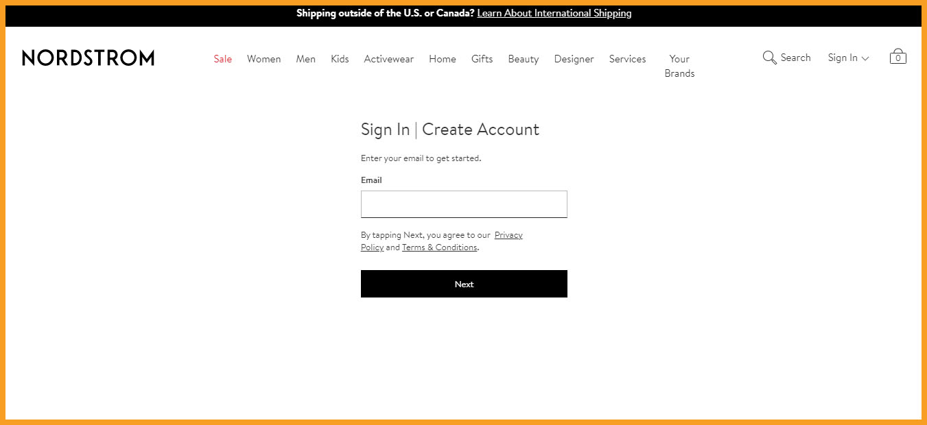Viewport: 927px width, 425px height.
Task: Open the Activewear menu item
Action: (x=389, y=59)
